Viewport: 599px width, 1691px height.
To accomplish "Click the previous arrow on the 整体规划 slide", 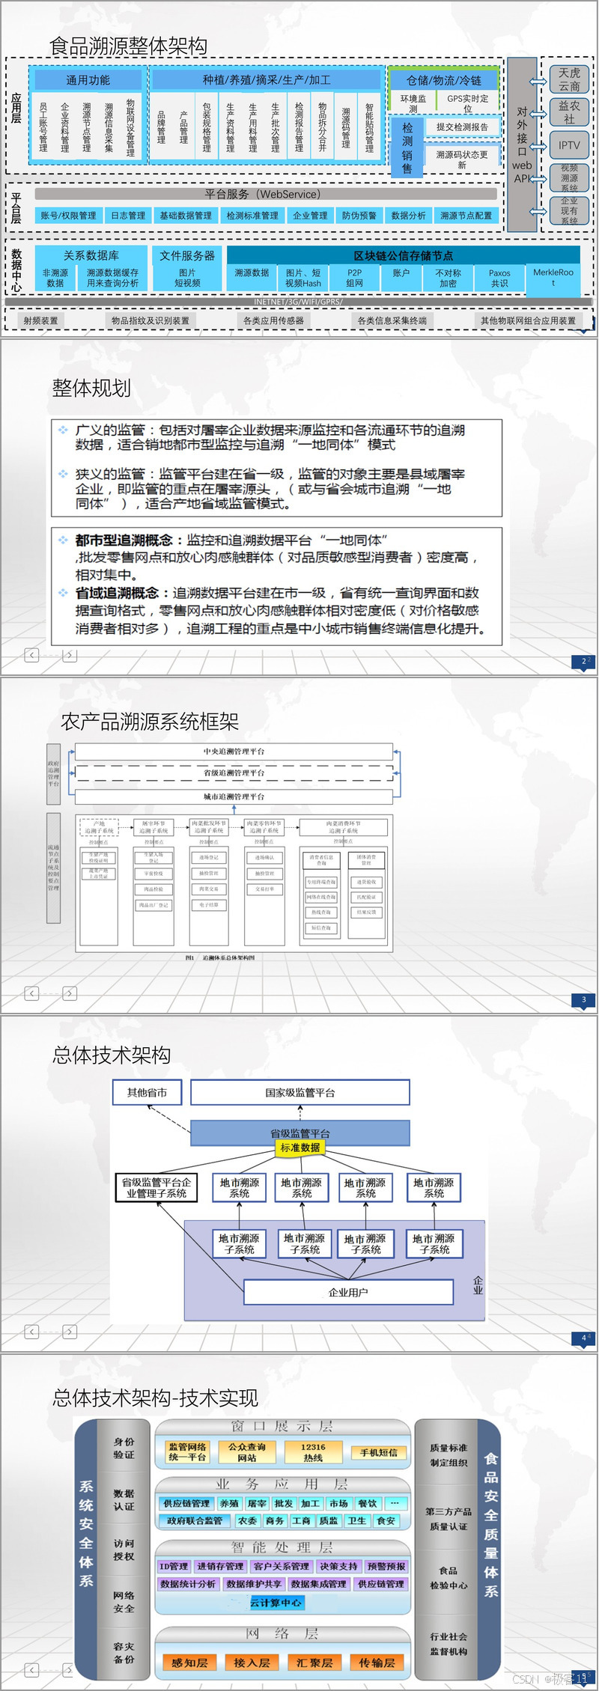I will 31,655.
